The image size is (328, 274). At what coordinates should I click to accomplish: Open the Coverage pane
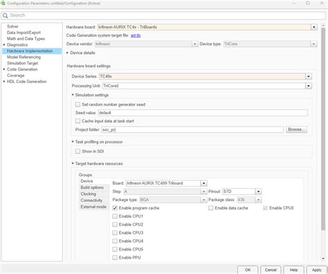point(16,75)
